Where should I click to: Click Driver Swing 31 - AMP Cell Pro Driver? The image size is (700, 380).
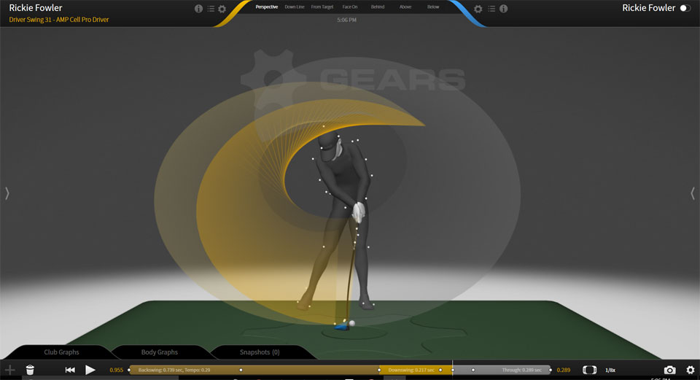59,20
